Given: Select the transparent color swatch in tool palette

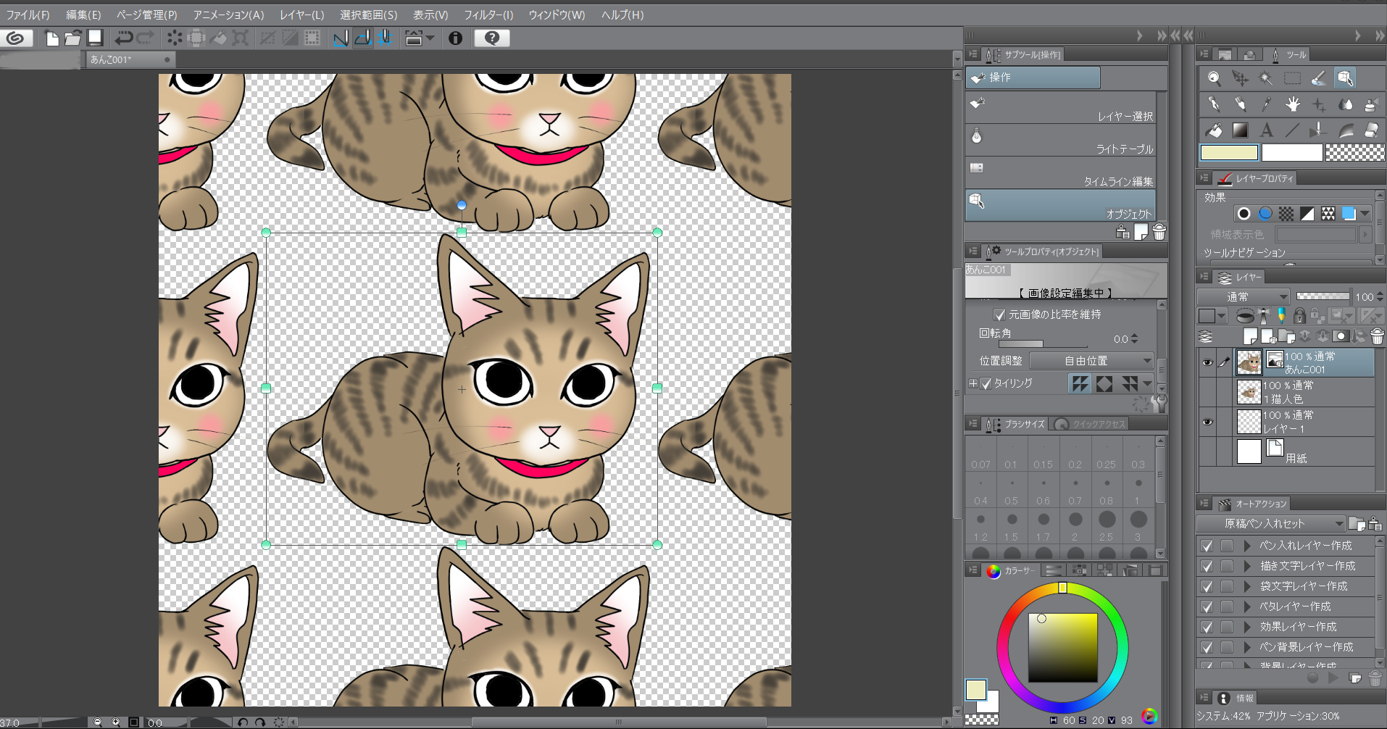Looking at the screenshot, I should click(1354, 153).
